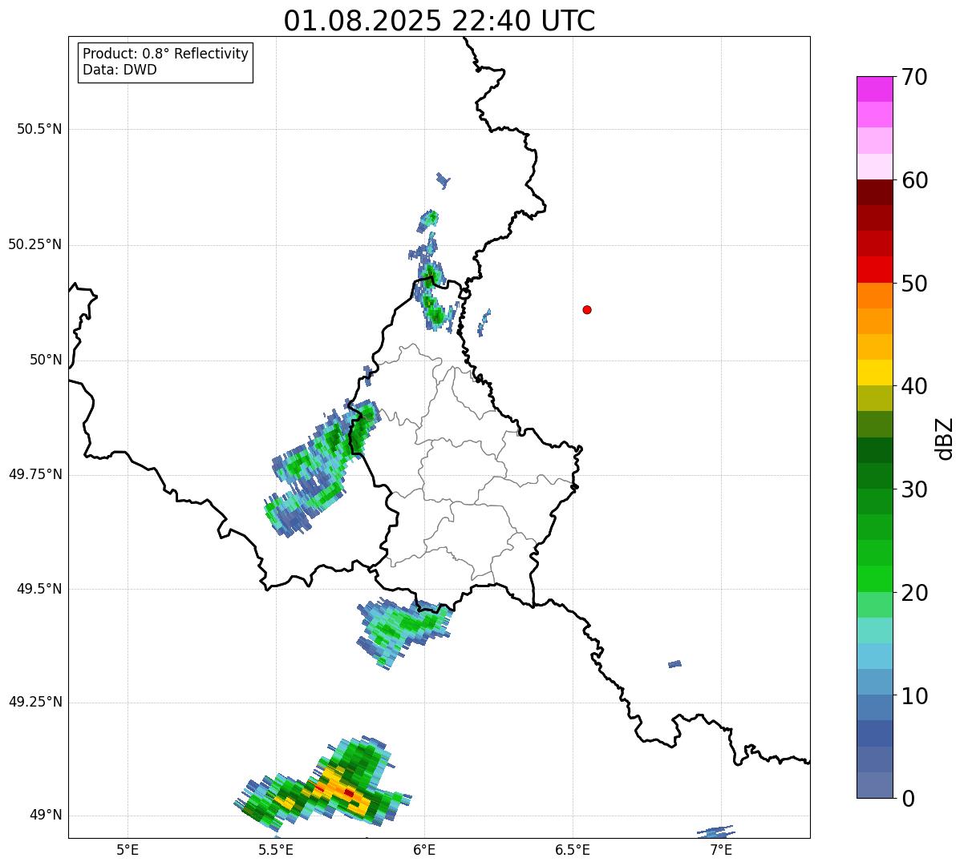This screenshot has width=964, height=866.
Task: Click the 50°N latitude label
Action: click(46, 360)
